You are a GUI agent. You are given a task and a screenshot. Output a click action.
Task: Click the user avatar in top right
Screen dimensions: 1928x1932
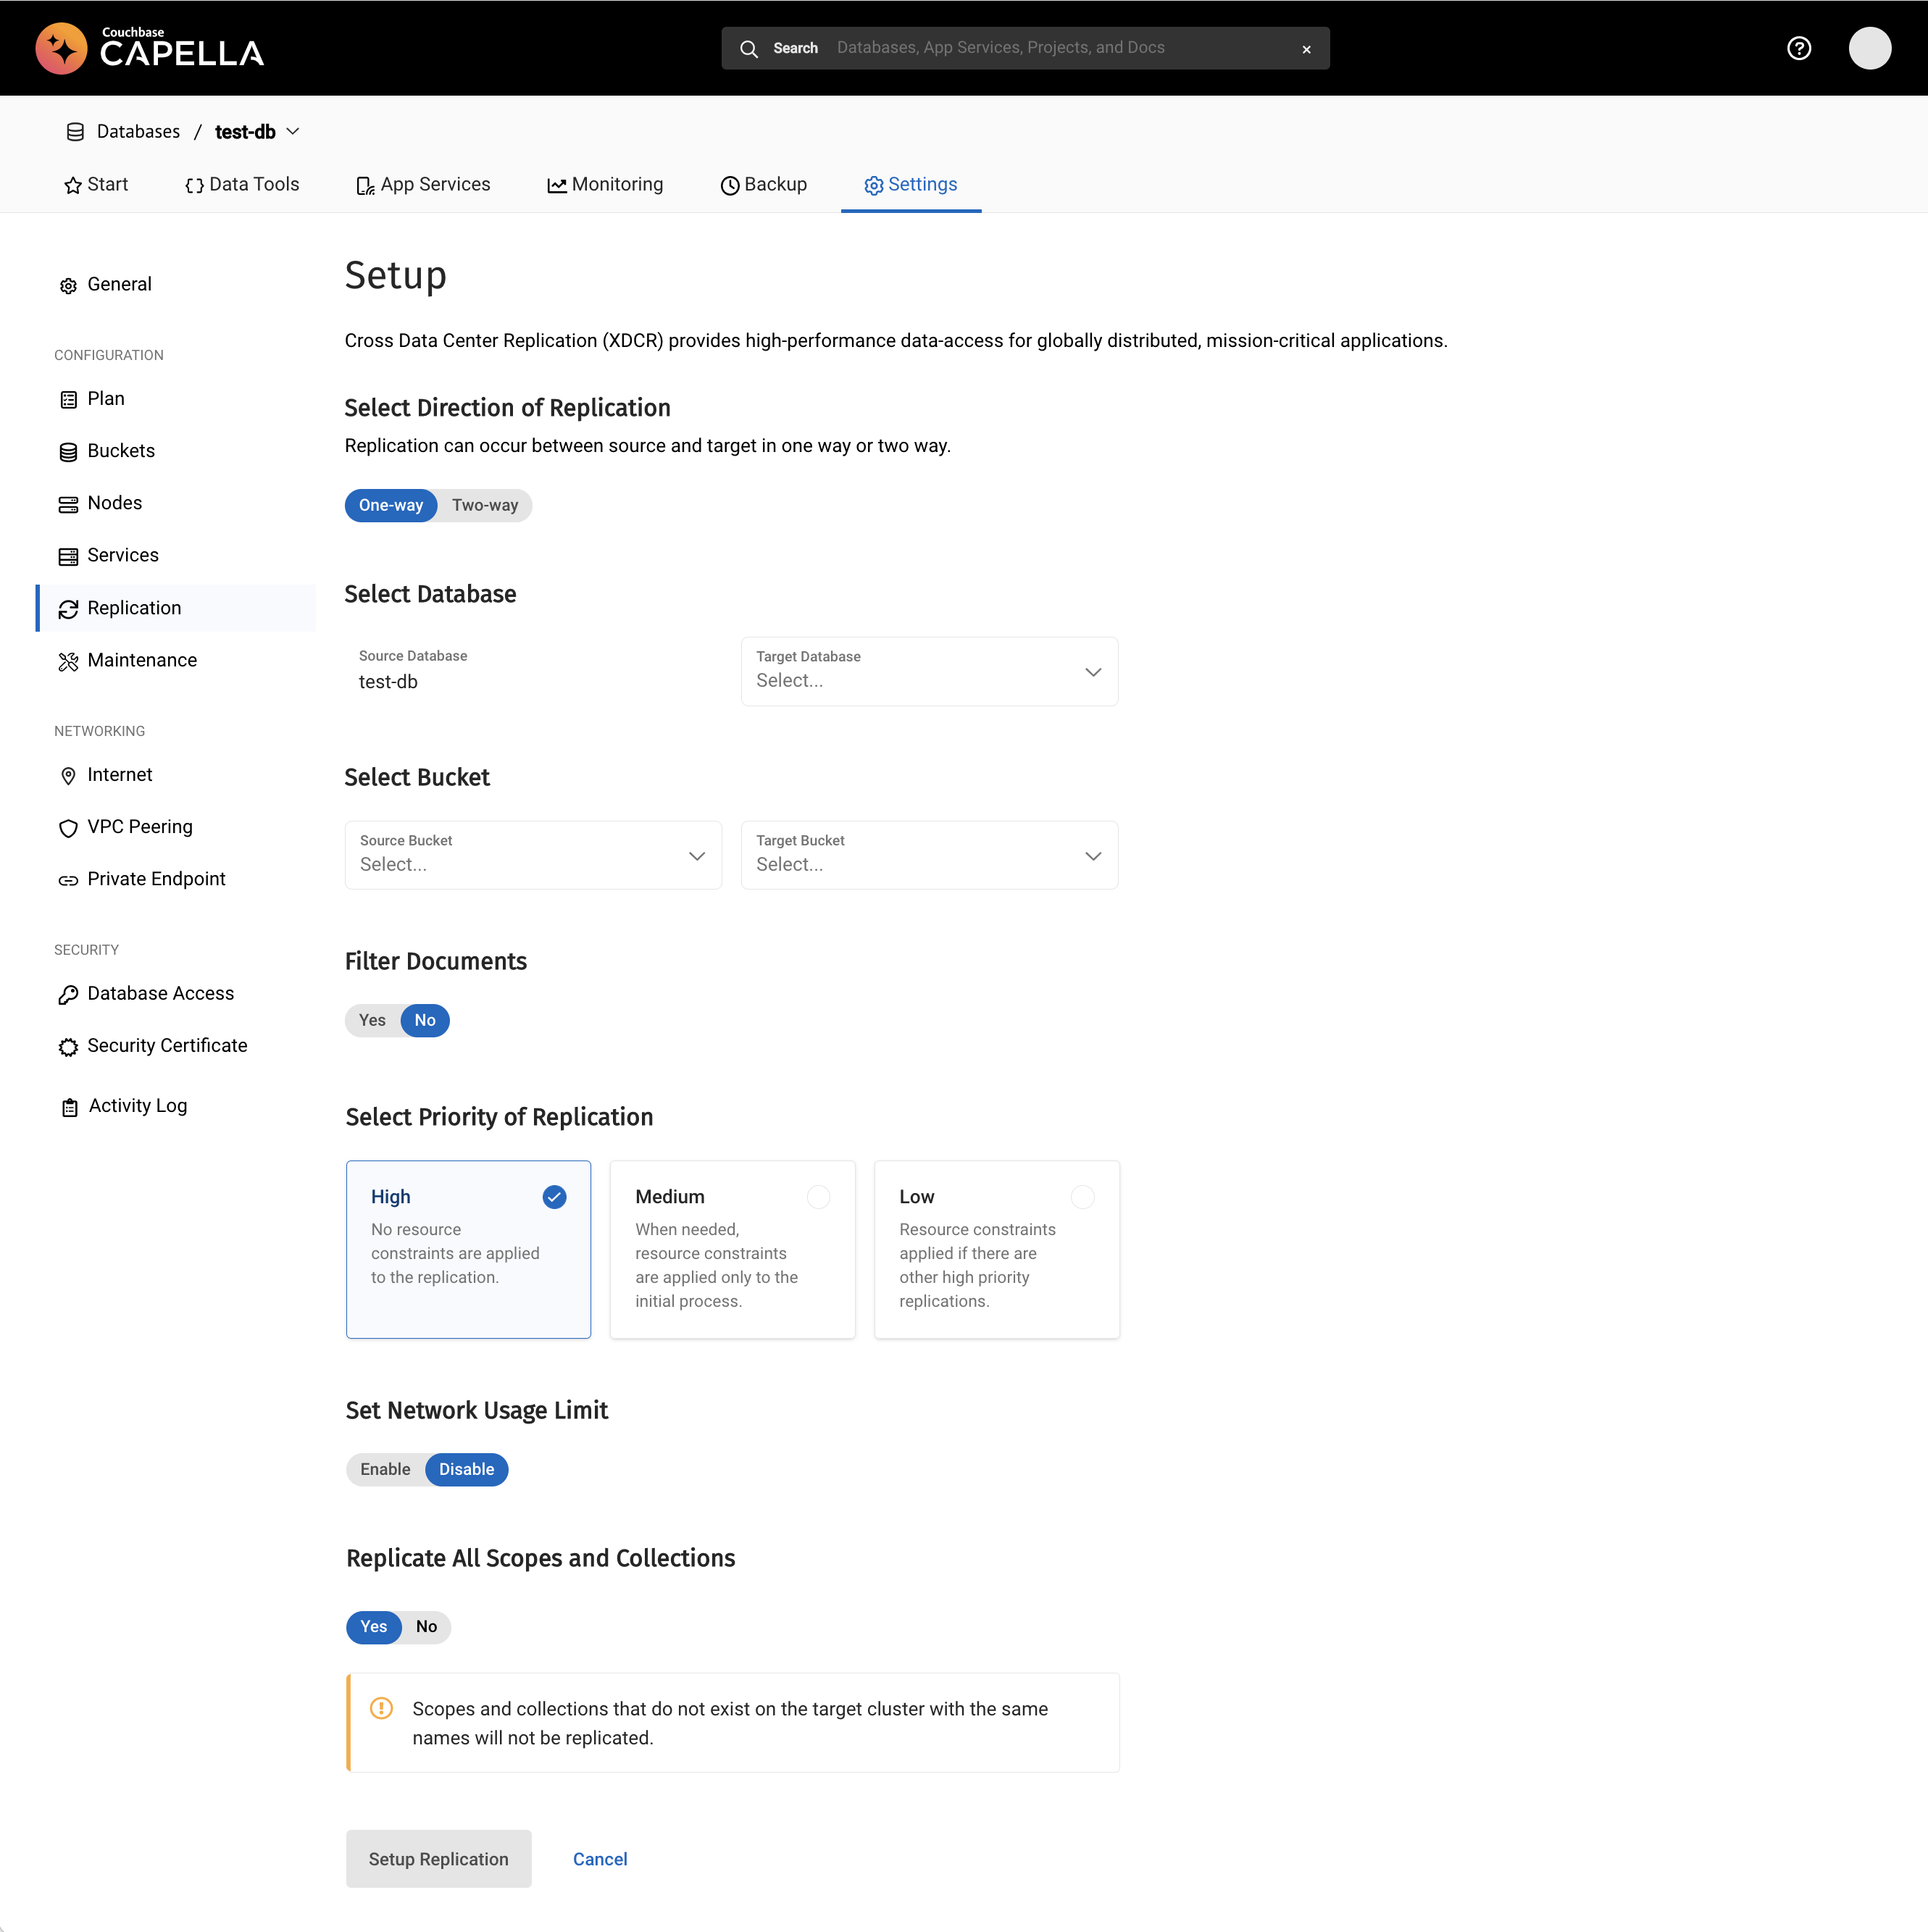[1871, 47]
